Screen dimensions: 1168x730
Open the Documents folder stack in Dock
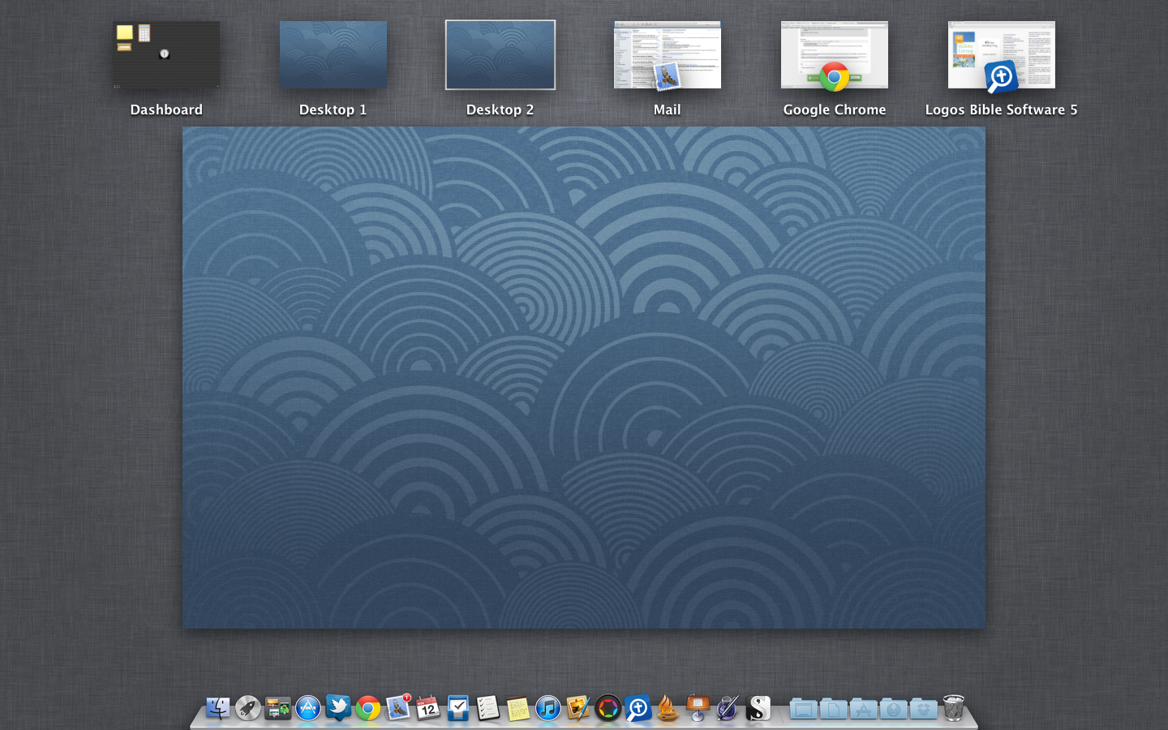tap(833, 709)
